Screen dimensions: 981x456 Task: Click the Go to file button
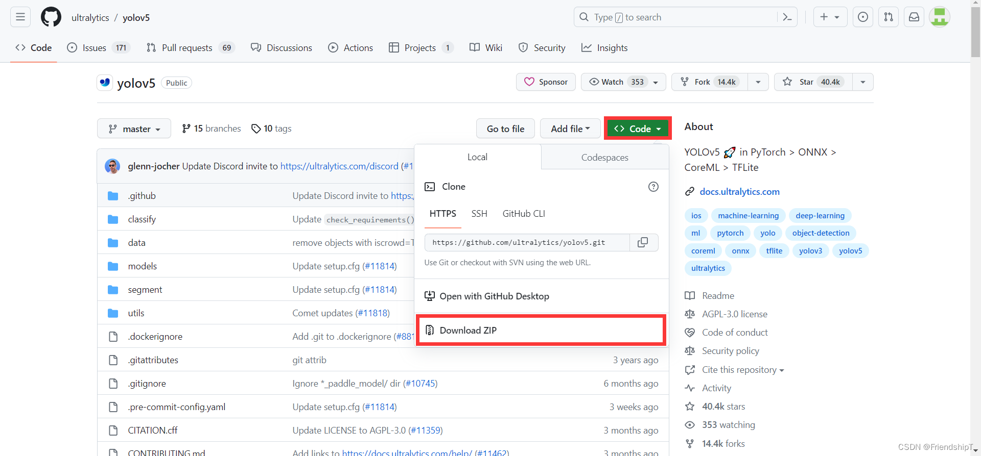point(505,129)
